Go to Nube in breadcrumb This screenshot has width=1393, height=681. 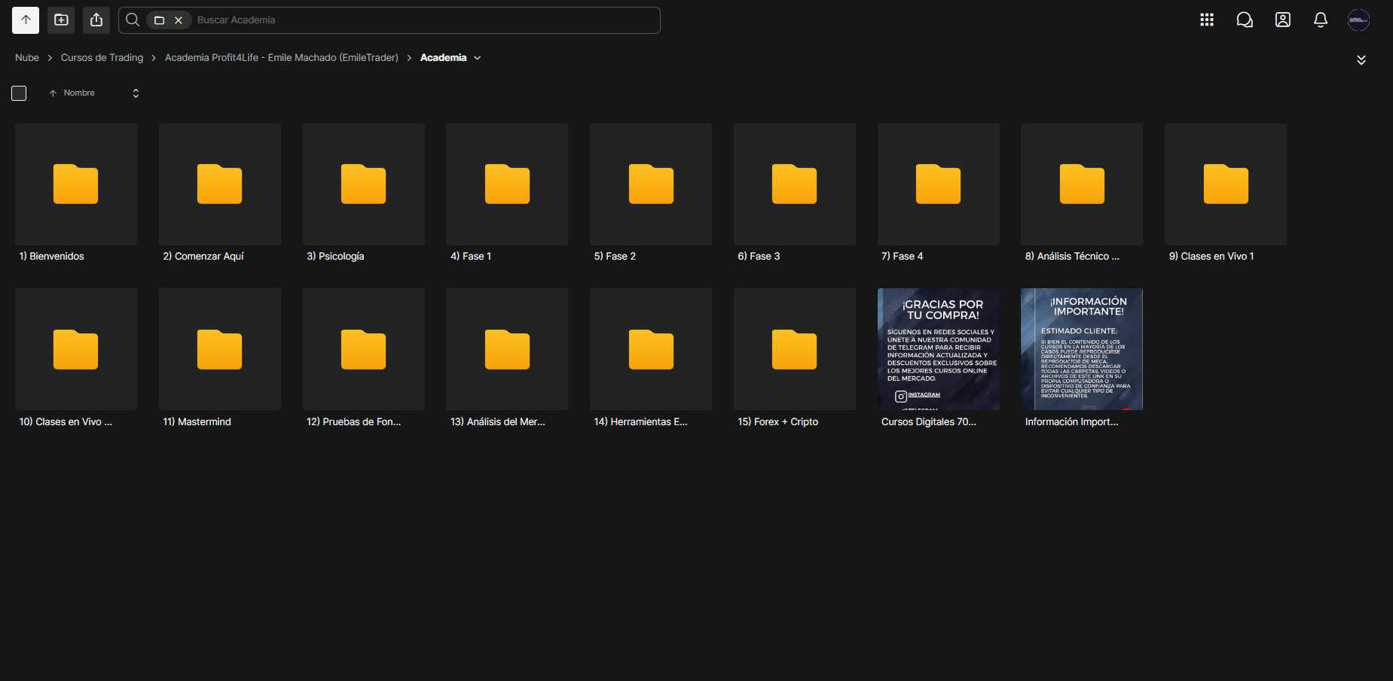click(27, 58)
